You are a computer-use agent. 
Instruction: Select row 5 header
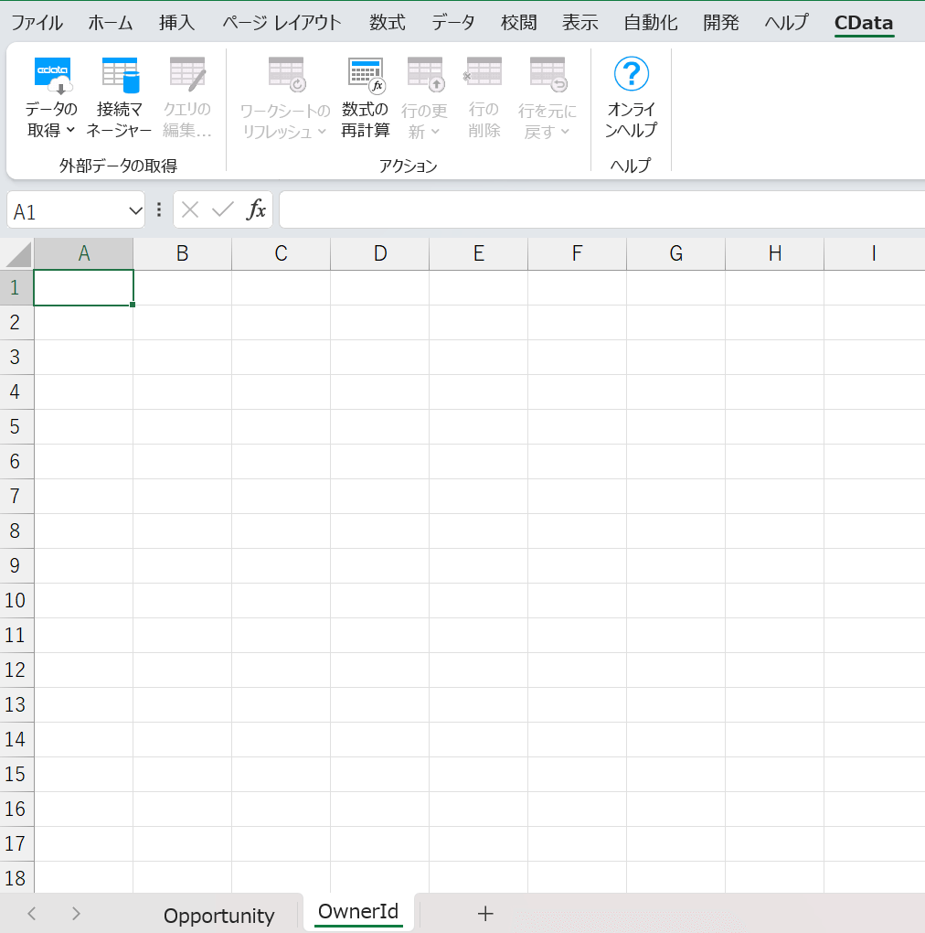point(16,426)
